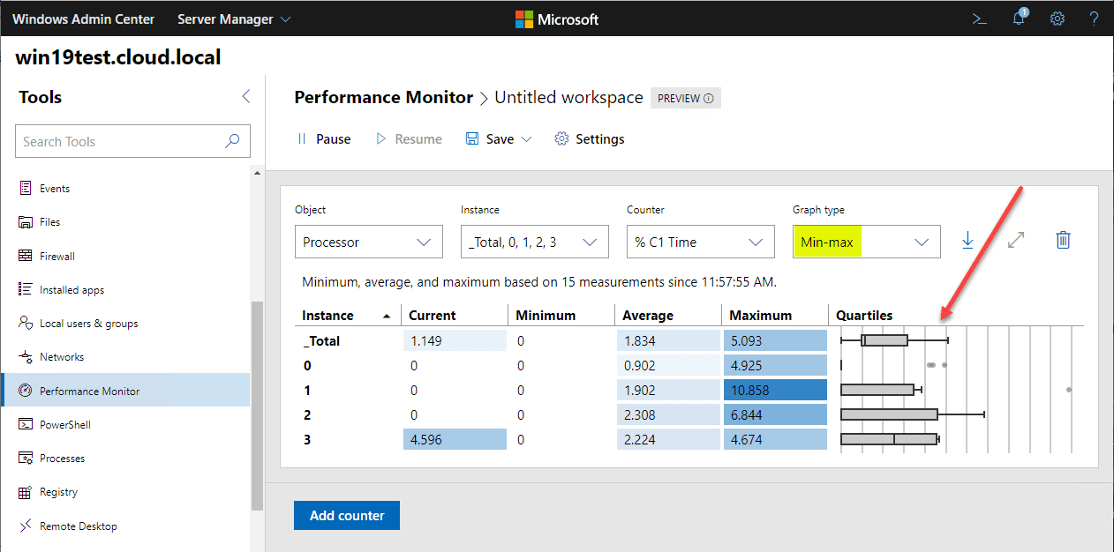Open the Server Manager menu
This screenshot has height=552, width=1114.
click(x=234, y=19)
